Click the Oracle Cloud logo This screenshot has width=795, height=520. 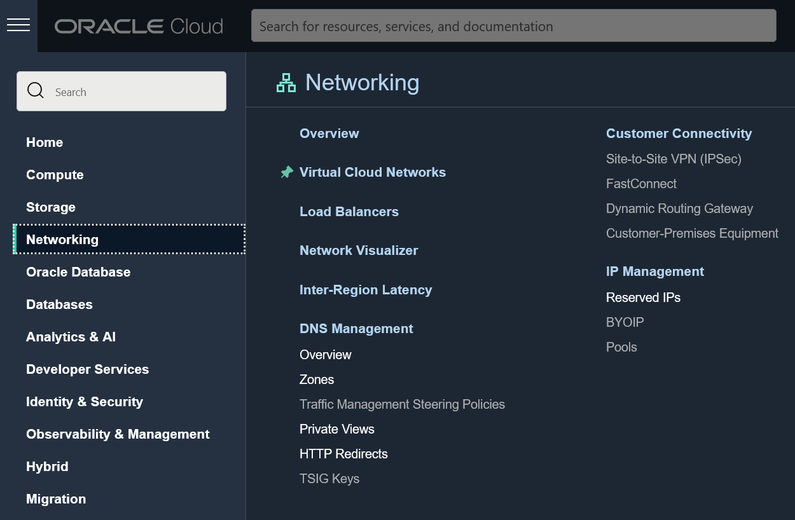pyautogui.click(x=139, y=26)
